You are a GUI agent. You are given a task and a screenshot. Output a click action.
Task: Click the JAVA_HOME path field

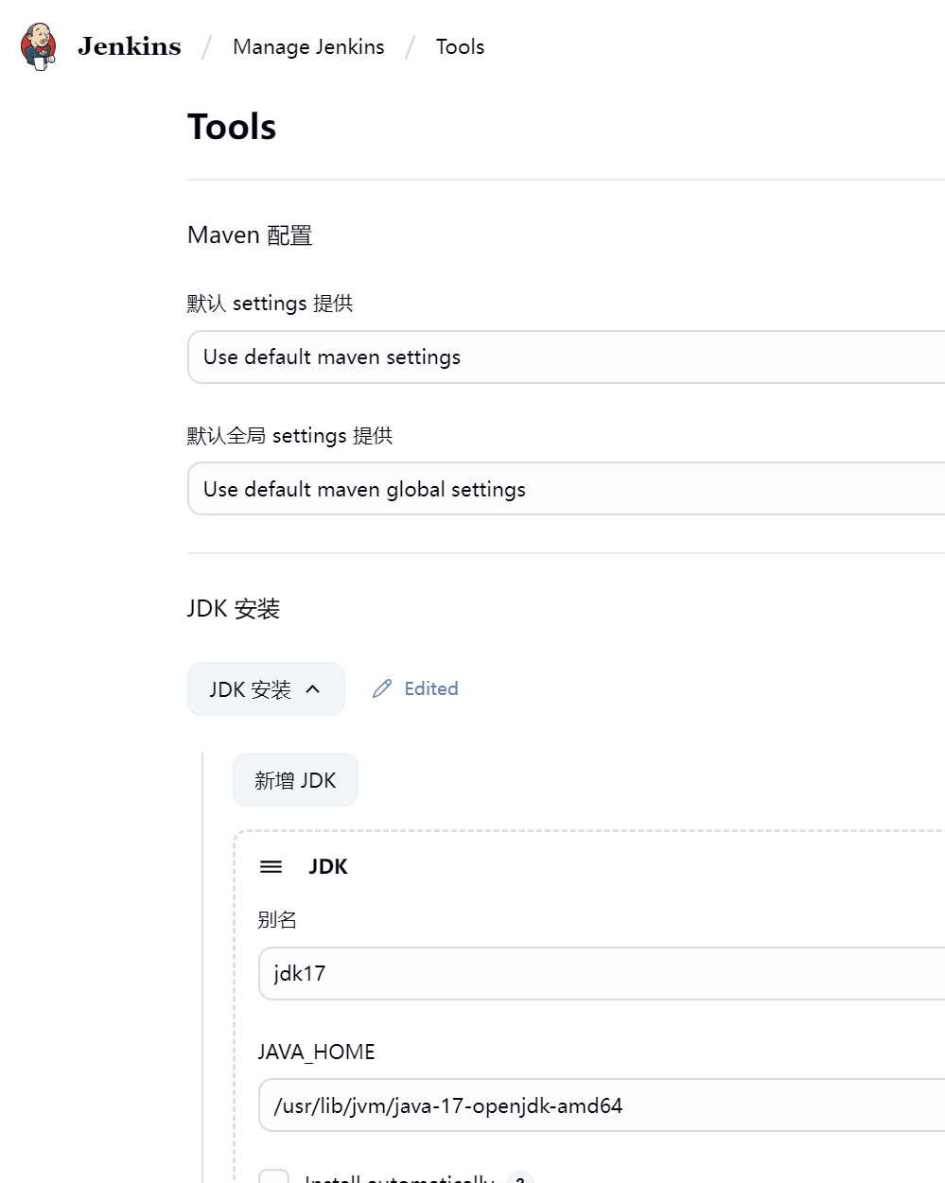[596, 1105]
